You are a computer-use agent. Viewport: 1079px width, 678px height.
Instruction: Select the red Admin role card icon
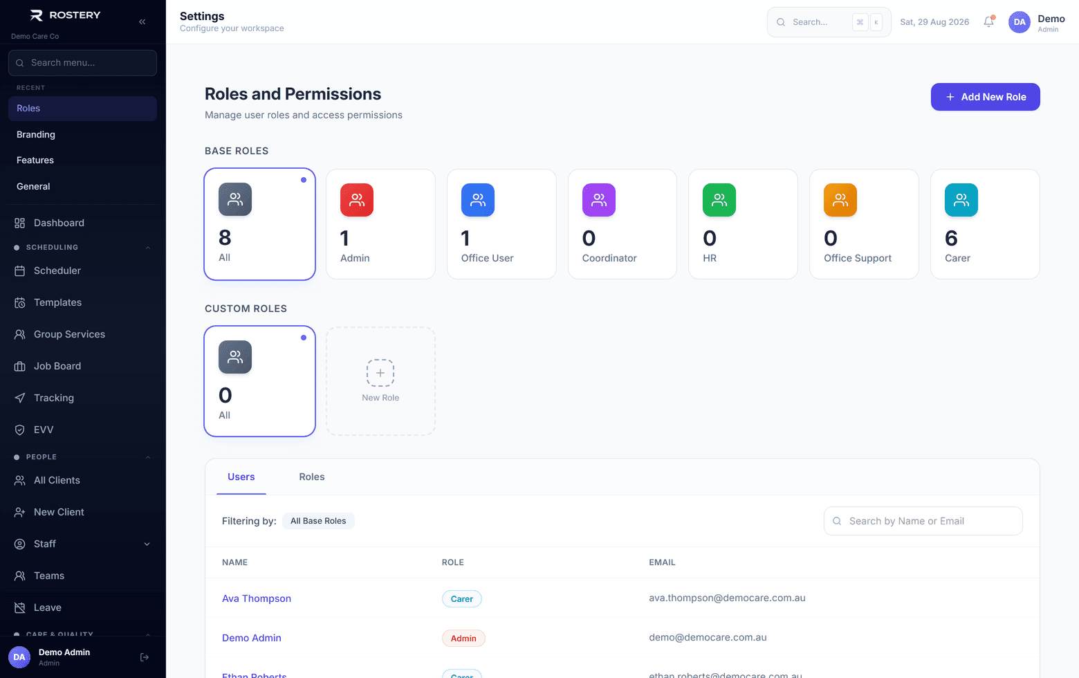coord(357,200)
